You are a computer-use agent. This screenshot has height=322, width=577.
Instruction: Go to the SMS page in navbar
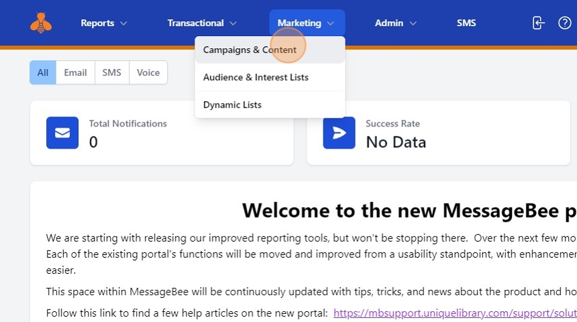(466, 23)
